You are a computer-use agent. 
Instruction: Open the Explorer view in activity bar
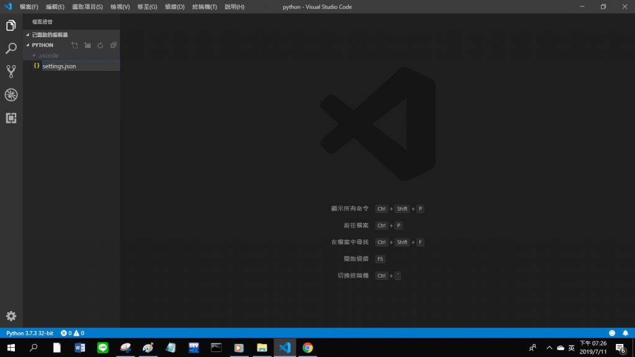pyautogui.click(x=11, y=25)
